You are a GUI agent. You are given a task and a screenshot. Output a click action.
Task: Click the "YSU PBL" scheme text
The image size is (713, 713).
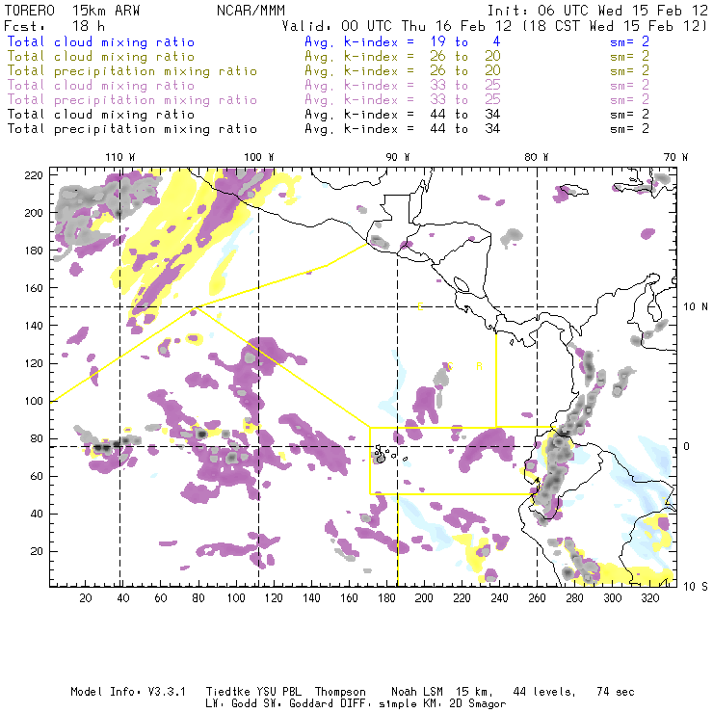(x=277, y=692)
